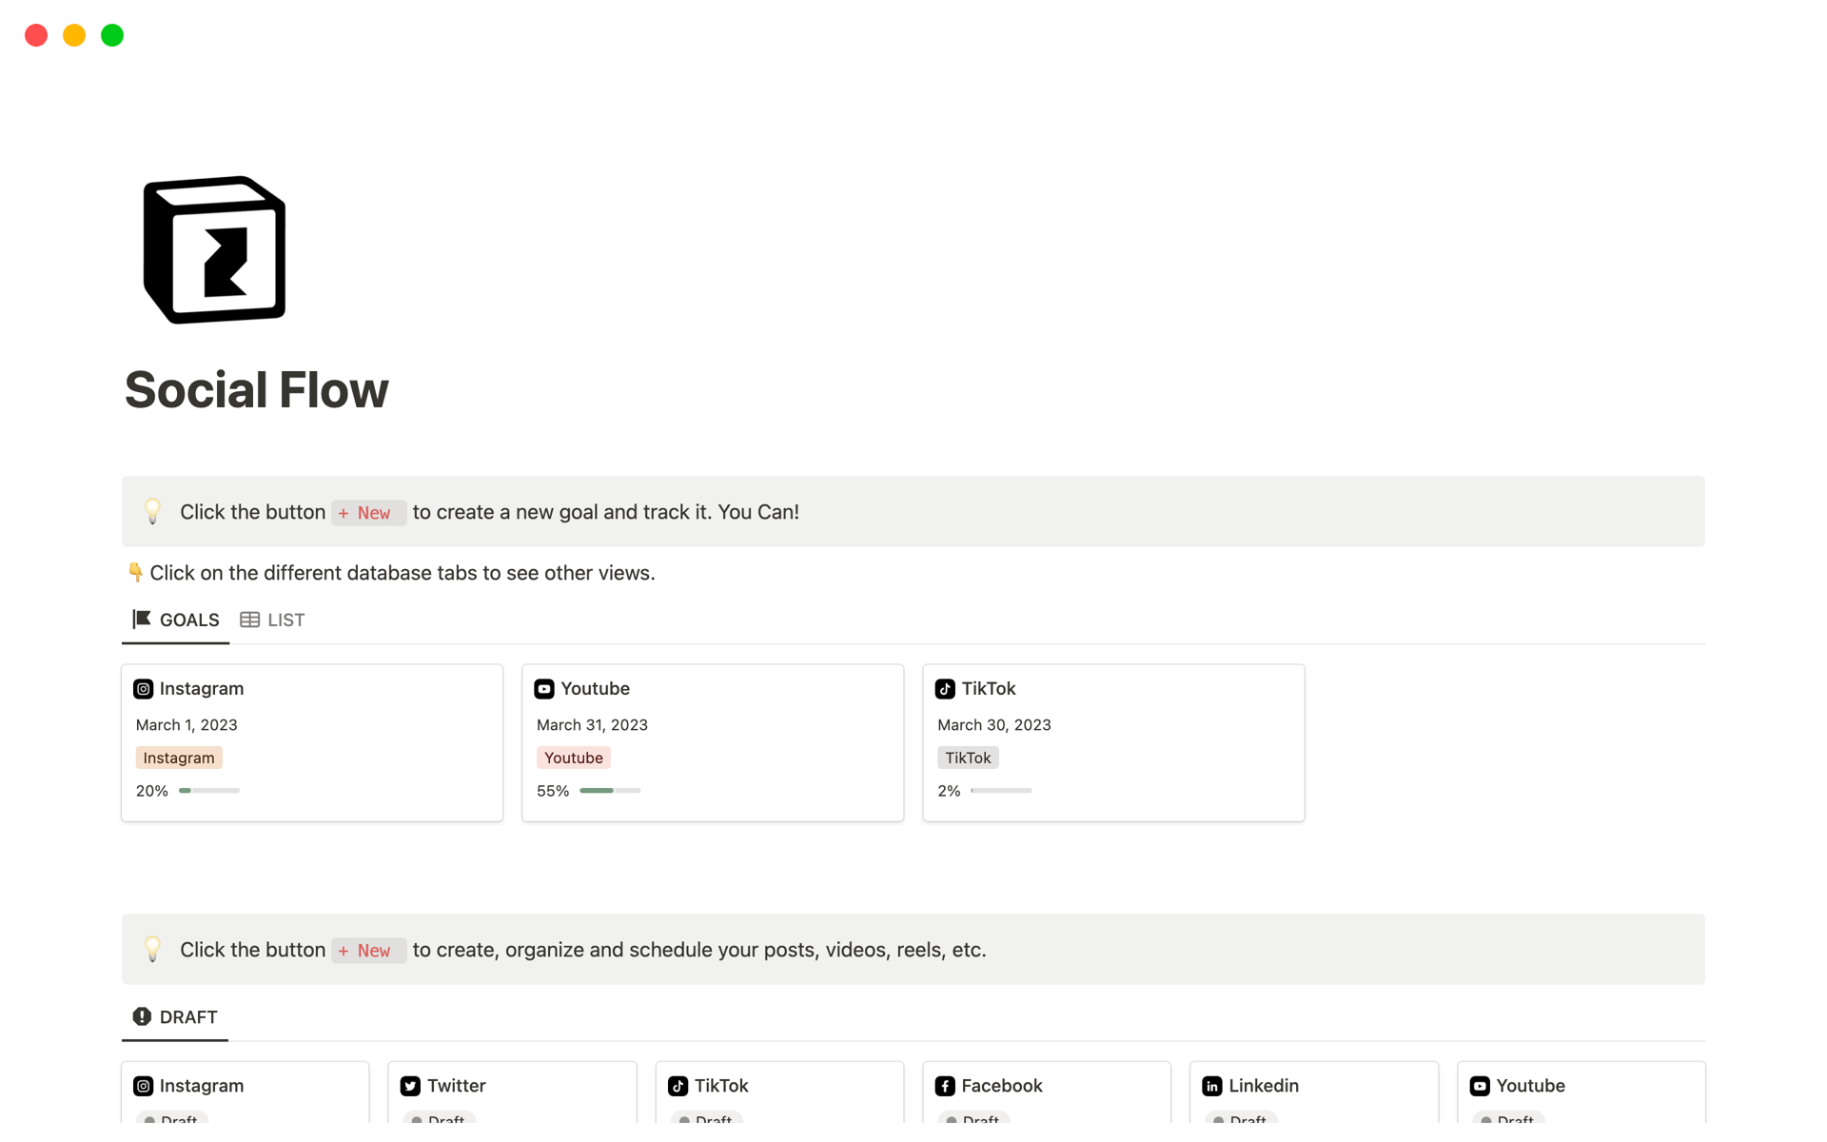Click the Youtube icon on the goal card
Image resolution: width=1827 pixels, height=1142 pixels.
tap(544, 689)
